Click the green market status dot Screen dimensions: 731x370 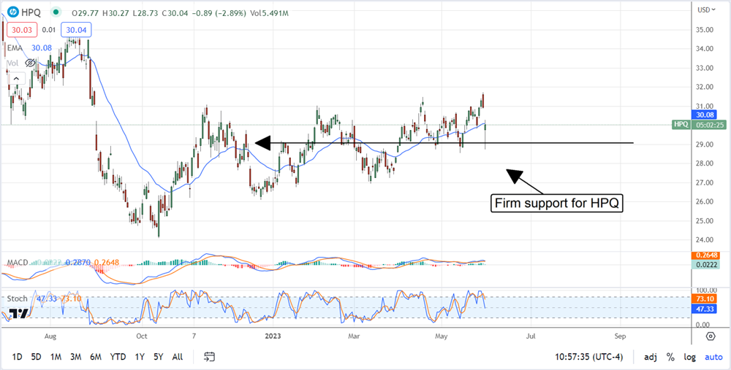[56, 12]
